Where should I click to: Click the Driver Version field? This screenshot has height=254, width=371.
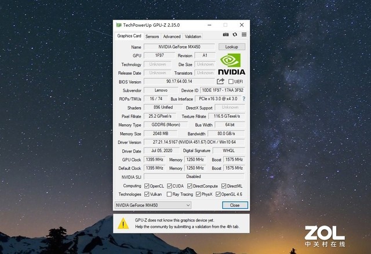[194, 142]
